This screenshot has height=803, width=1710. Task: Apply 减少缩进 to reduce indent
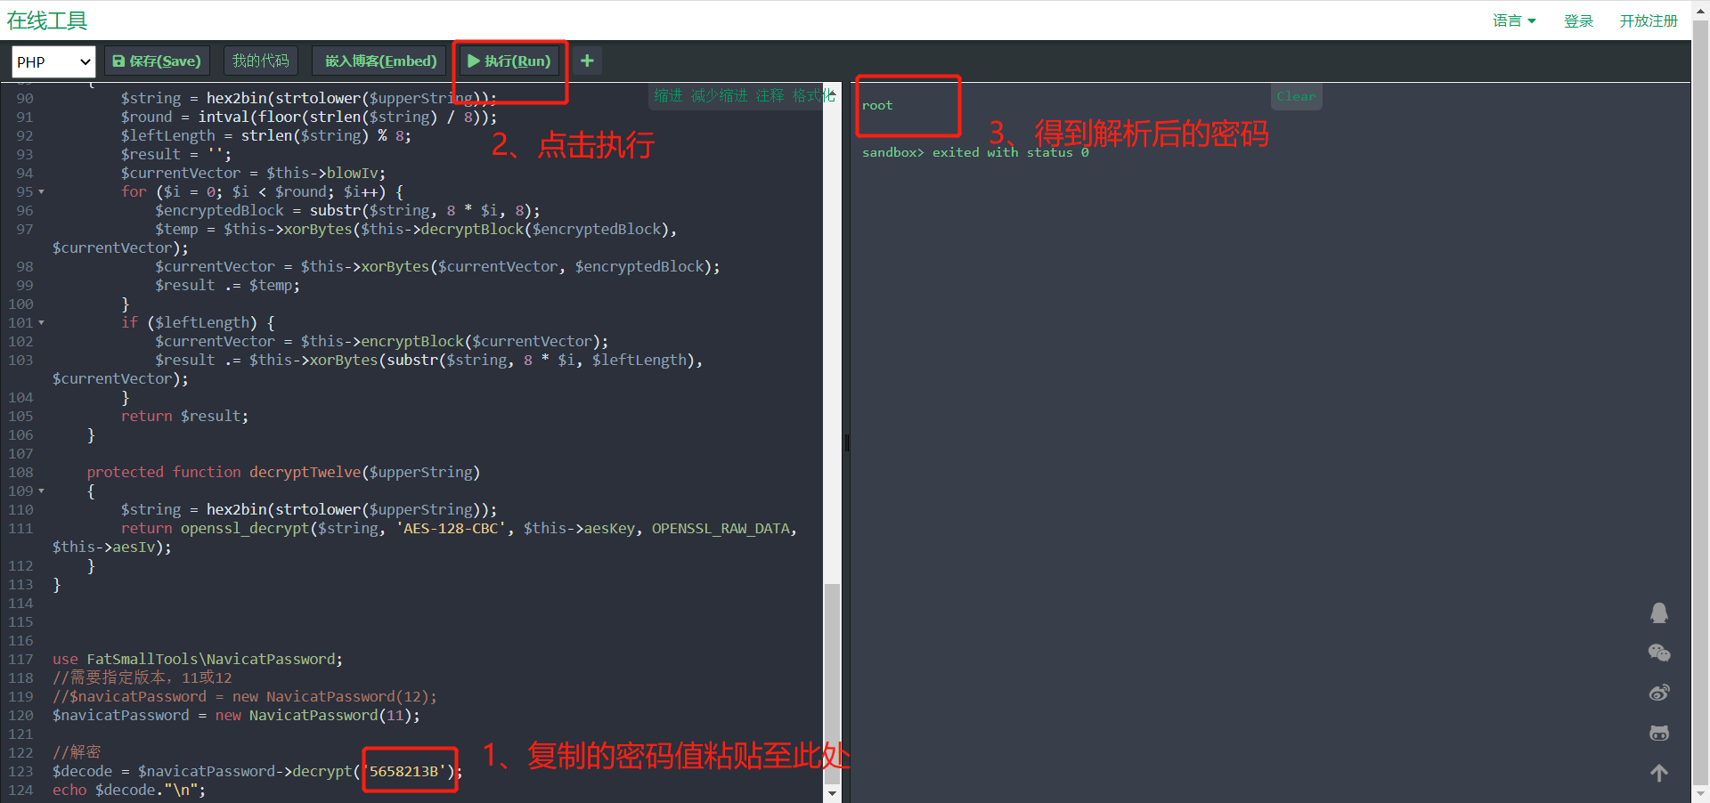tap(720, 95)
